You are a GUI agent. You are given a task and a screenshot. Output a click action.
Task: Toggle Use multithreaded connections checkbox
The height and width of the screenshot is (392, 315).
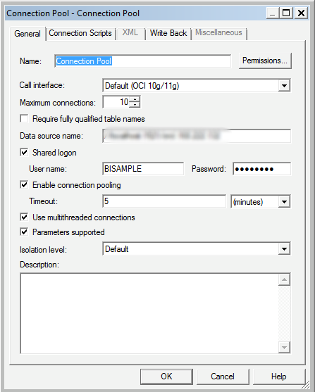pos(24,217)
